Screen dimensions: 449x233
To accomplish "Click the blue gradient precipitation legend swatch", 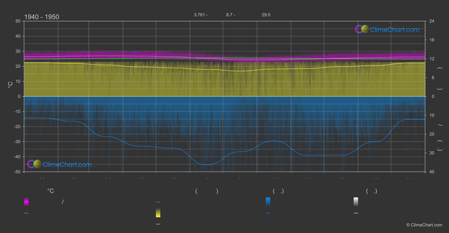I will click(268, 202).
